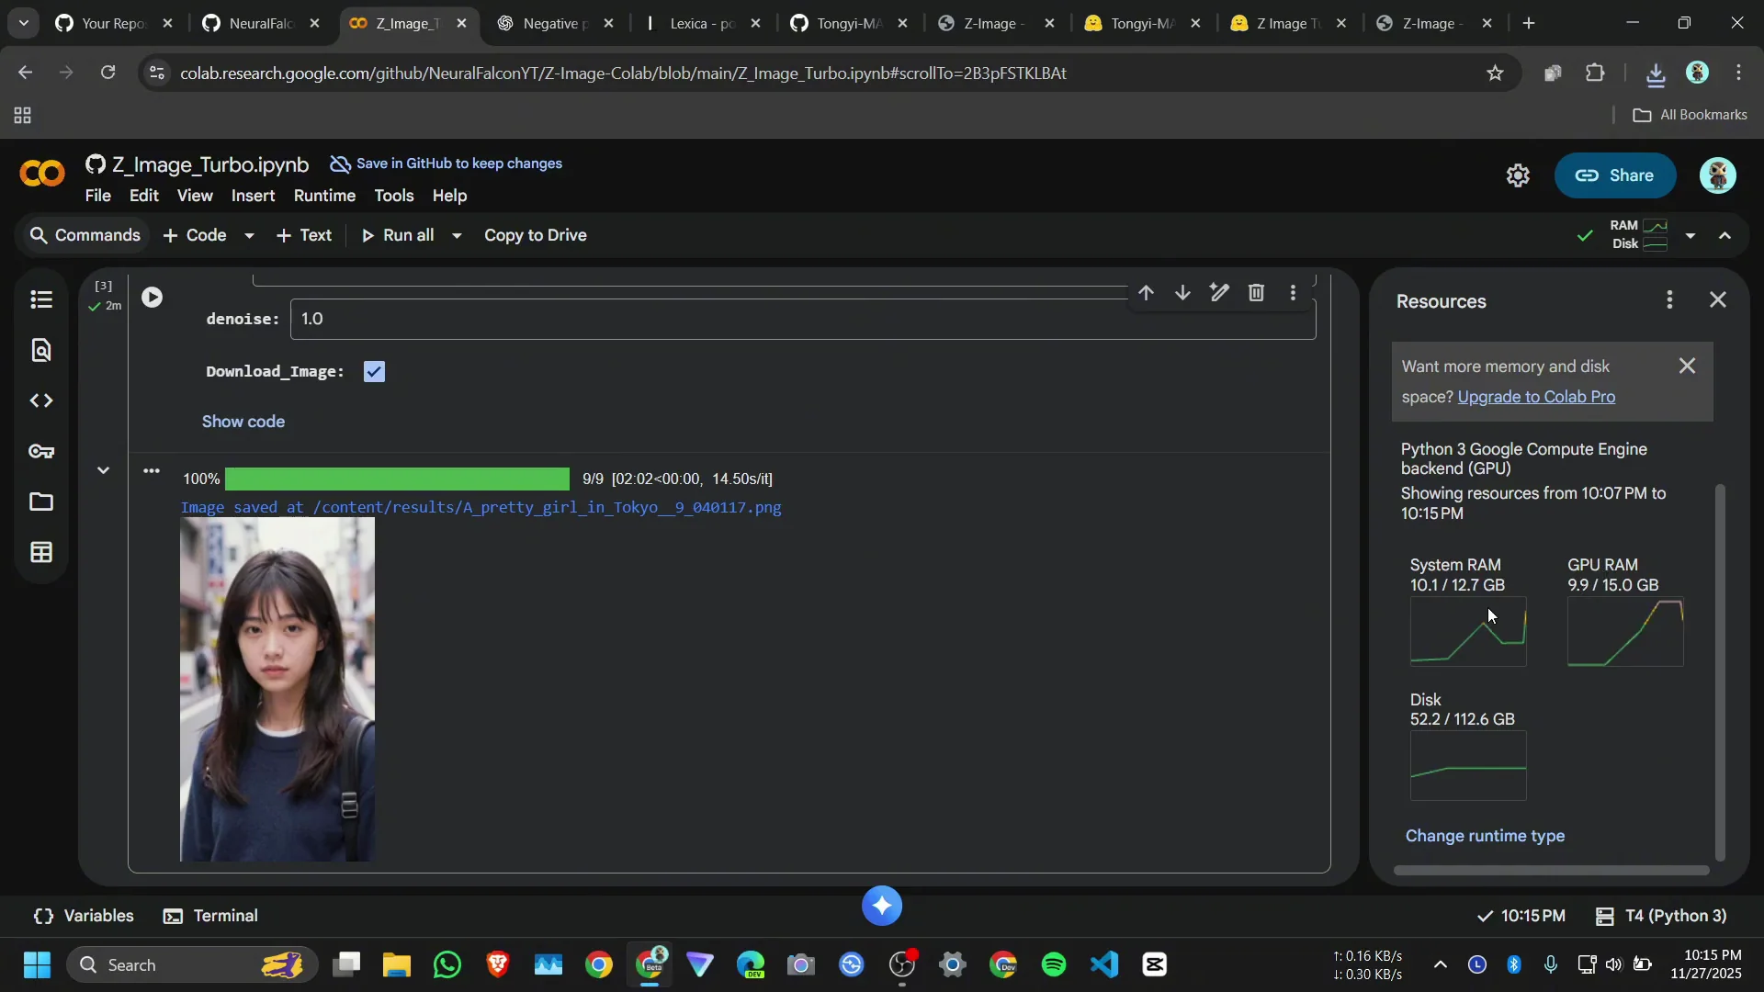Image resolution: width=1764 pixels, height=992 pixels.
Task: Open the code snippets sidebar icon
Action: pos(41,401)
